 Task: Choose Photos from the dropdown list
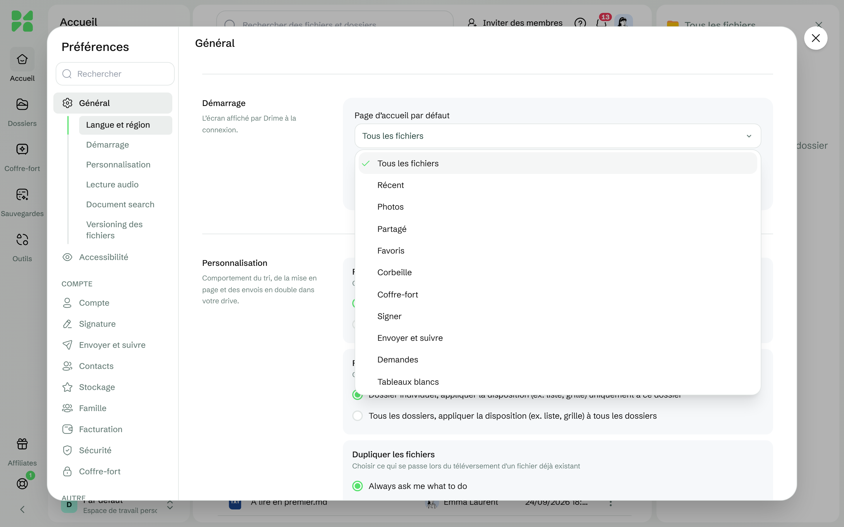tap(557, 207)
